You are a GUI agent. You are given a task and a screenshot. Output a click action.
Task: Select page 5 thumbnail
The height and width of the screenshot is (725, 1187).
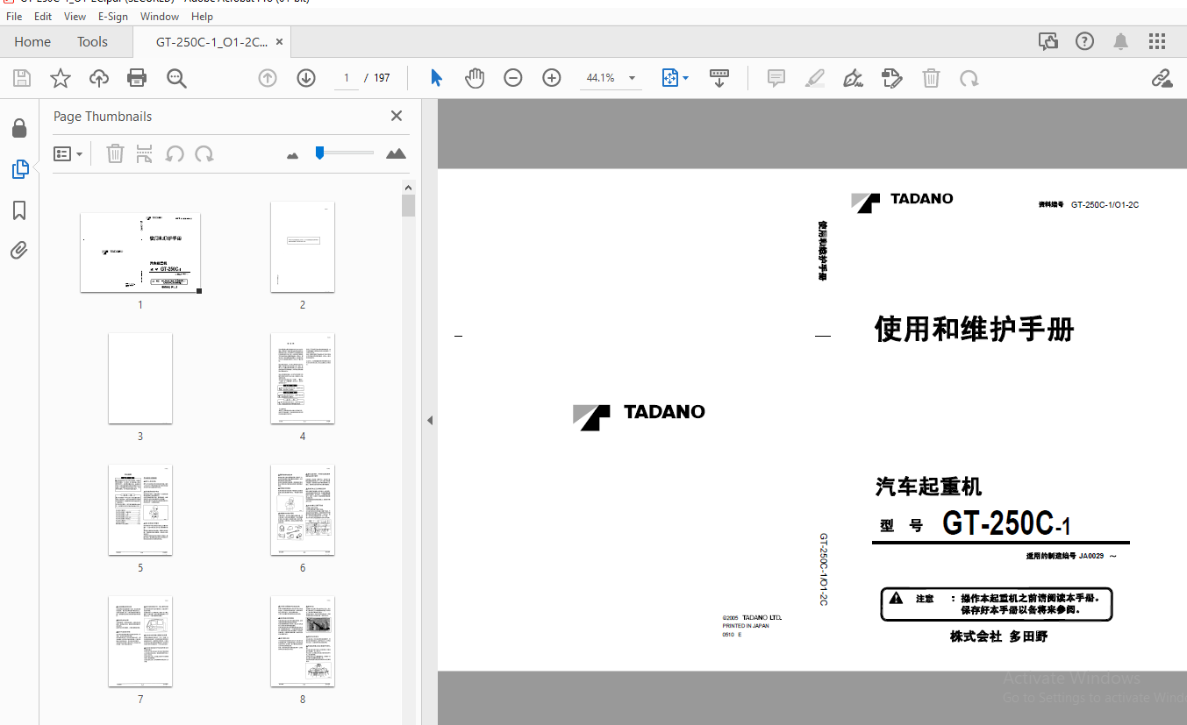(x=140, y=509)
